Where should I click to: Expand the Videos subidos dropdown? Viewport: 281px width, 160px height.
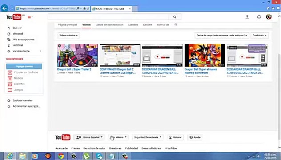click(x=68, y=35)
